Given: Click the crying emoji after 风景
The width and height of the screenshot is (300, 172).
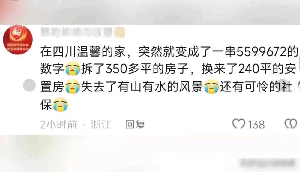Looking at the screenshot, I should pos(211,87).
